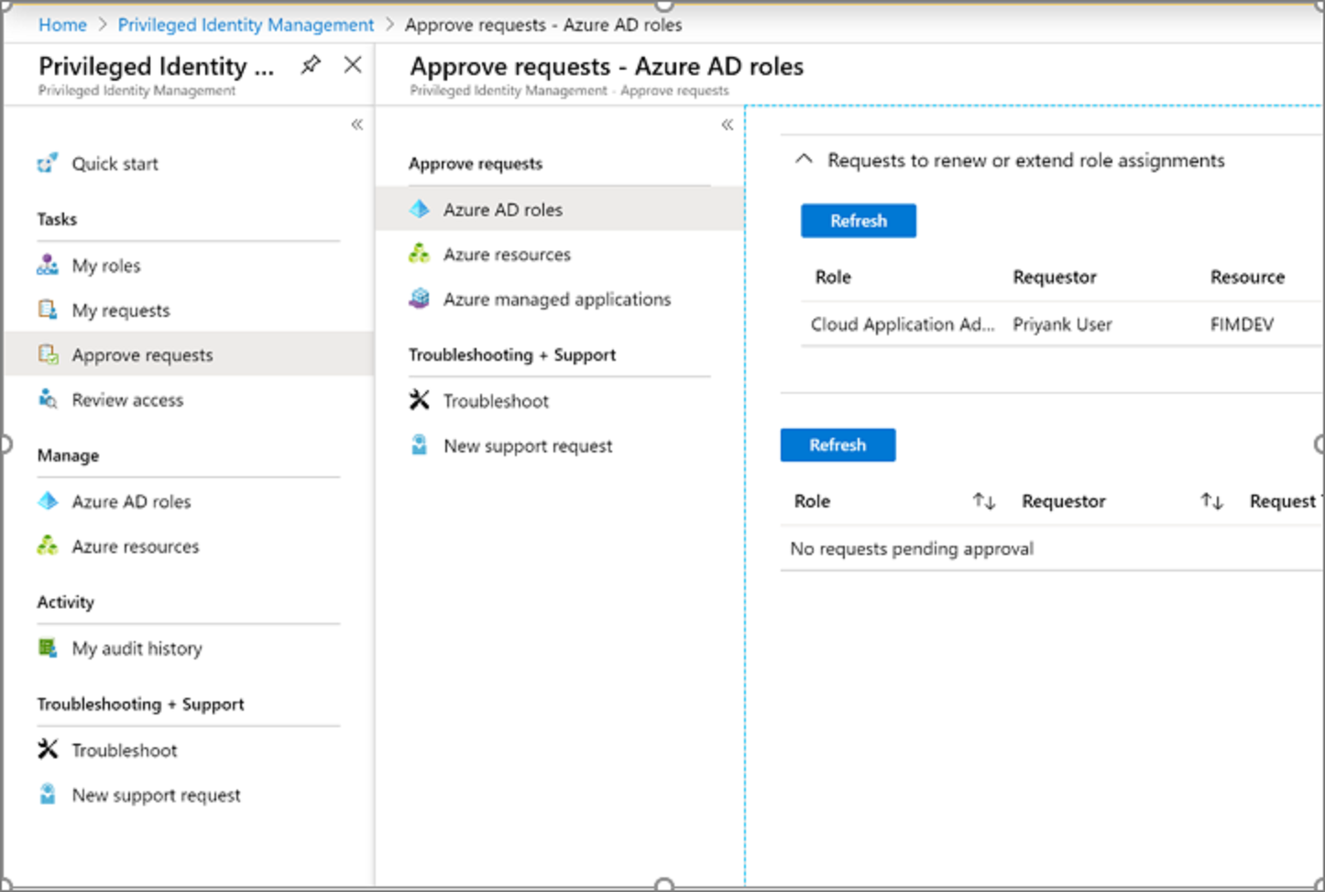Image resolution: width=1325 pixels, height=892 pixels.
Task: Open New support request in left panel
Action: tap(157, 795)
